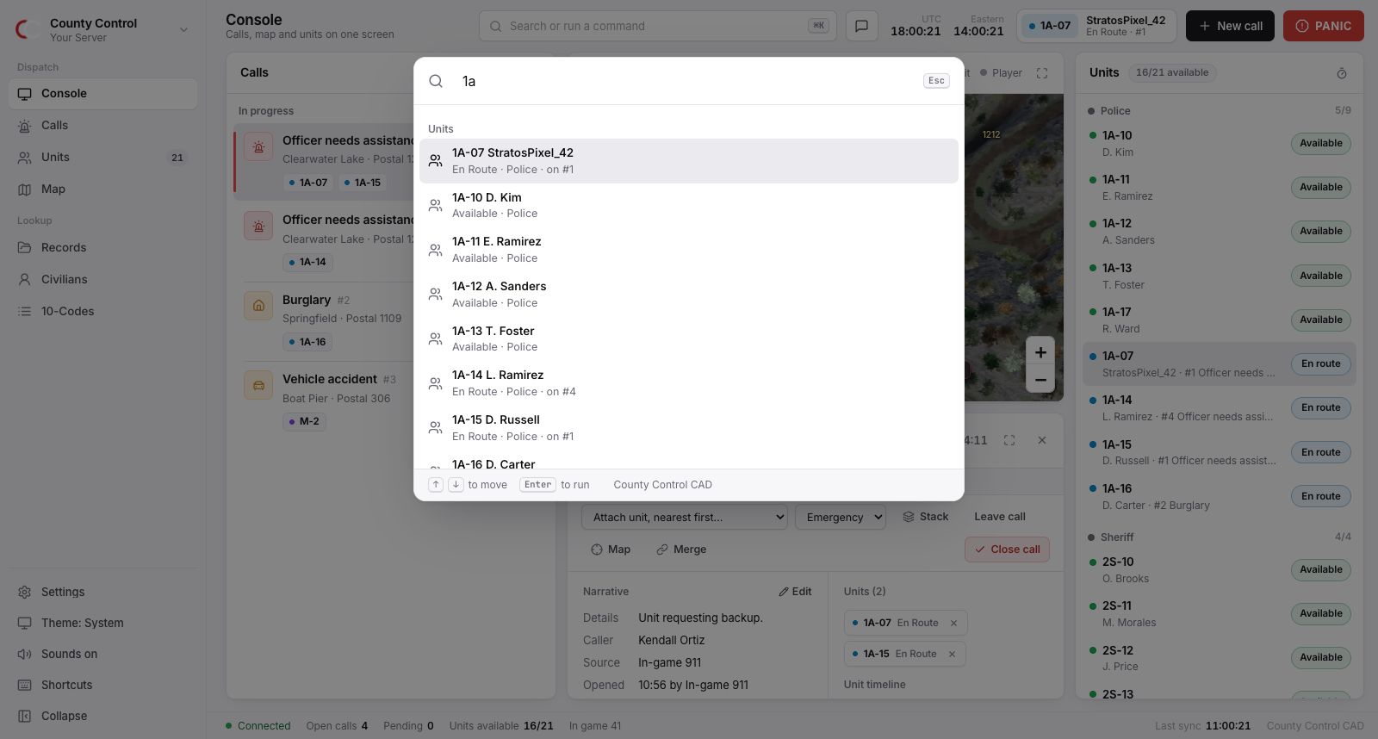Open the Map sidebar page
This screenshot has height=739, width=1378.
tap(103, 189)
